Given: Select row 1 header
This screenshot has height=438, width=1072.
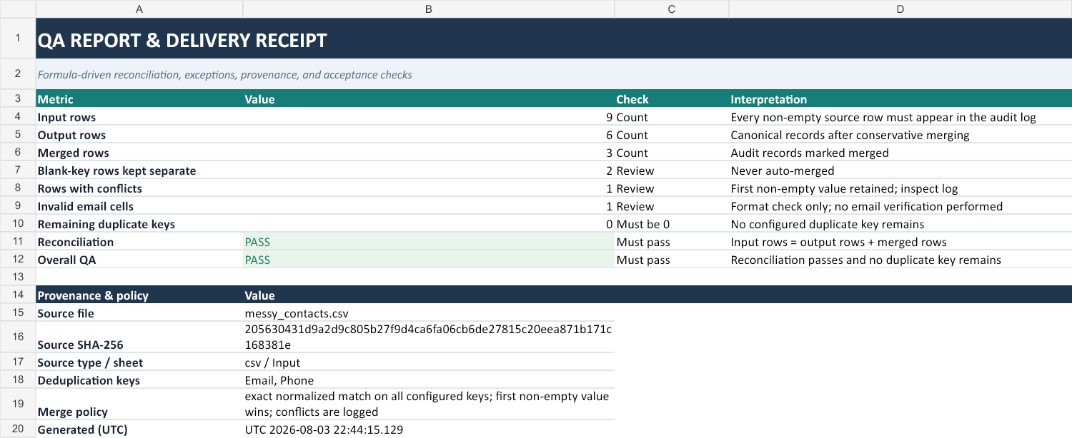Looking at the screenshot, I should click(17, 39).
